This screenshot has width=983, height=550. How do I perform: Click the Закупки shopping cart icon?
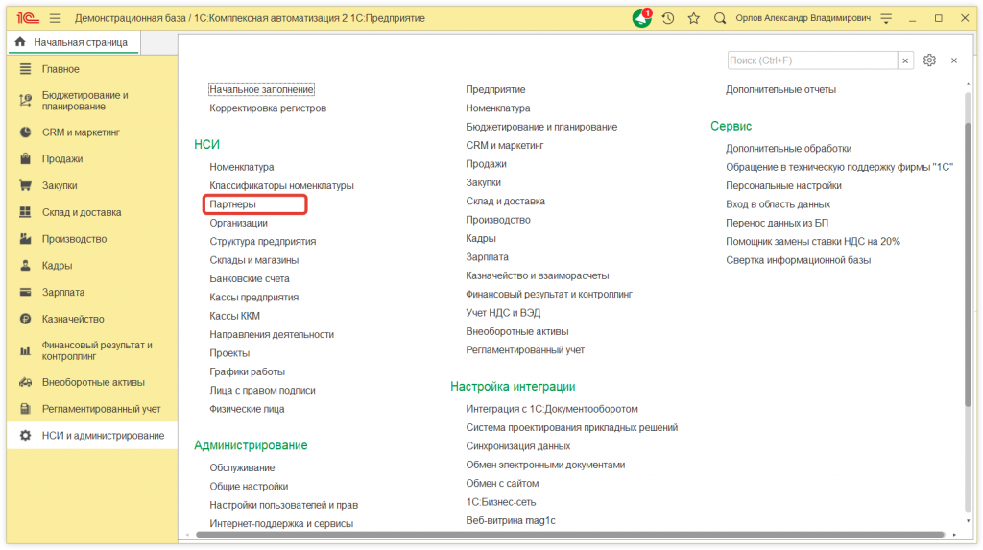(x=26, y=186)
